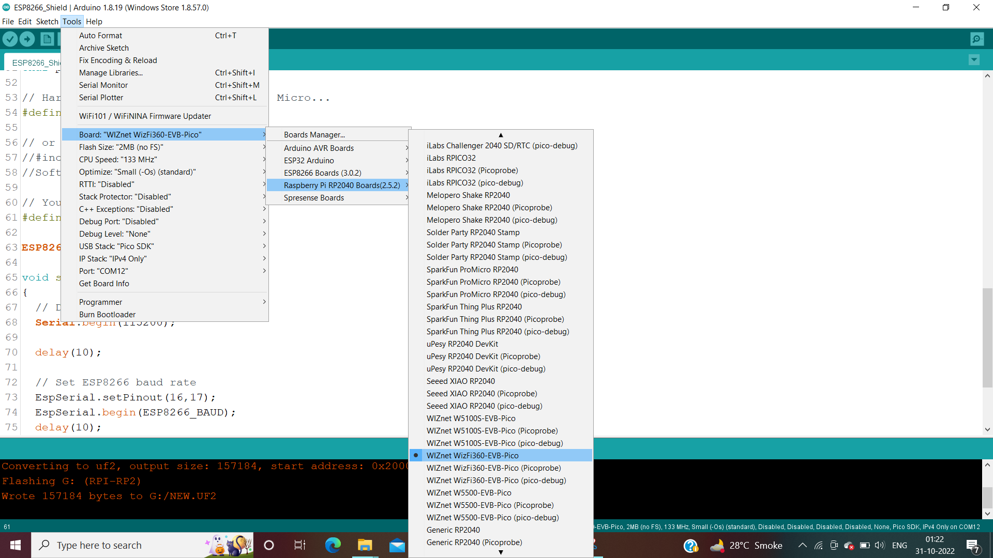
Task: Open the tab options dropdown arrow
Action: (974, 60)
